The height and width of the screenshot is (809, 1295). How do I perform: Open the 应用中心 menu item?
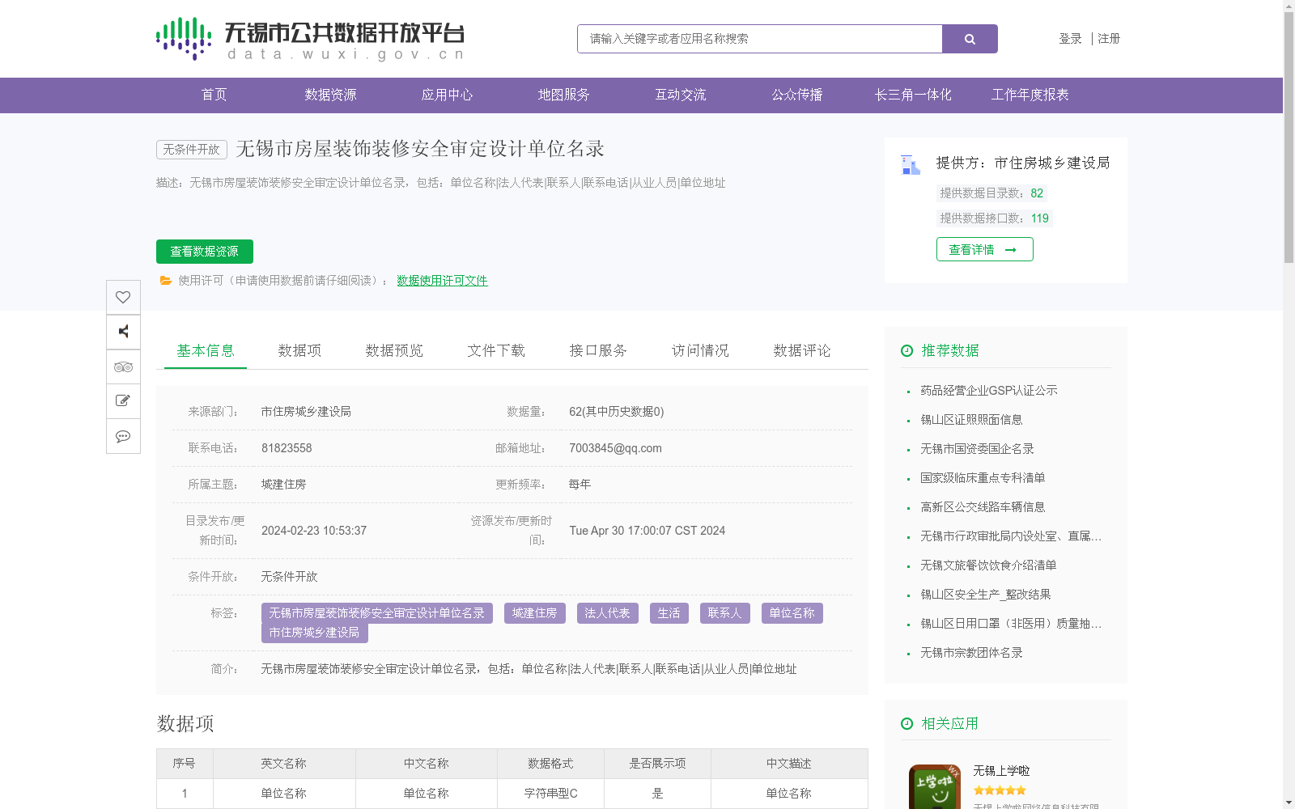448,95
